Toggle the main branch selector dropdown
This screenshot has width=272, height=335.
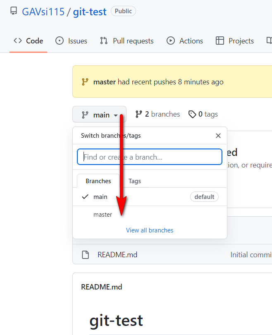(100, 114)
